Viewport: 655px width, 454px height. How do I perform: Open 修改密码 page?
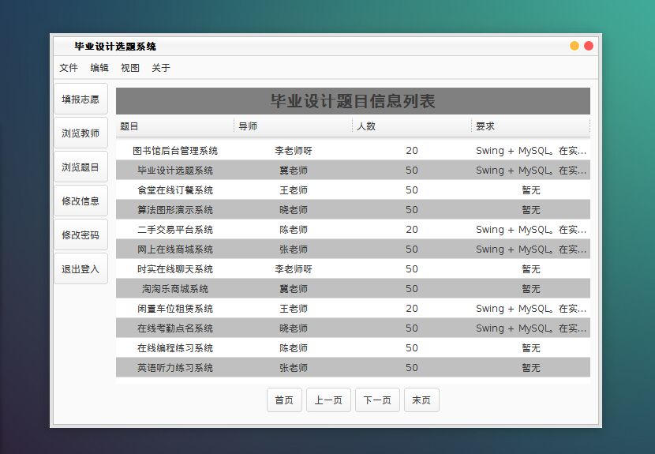tap(80, 235)
